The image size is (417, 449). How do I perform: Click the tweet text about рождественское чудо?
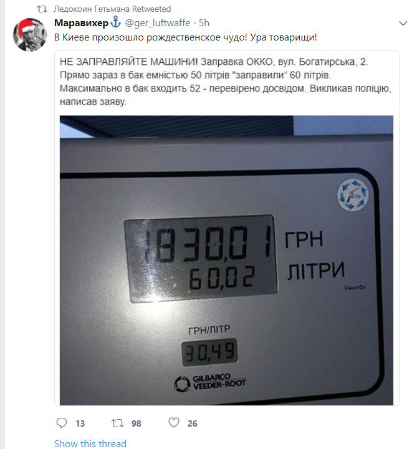pyautogui.click(x=185, y=37)
